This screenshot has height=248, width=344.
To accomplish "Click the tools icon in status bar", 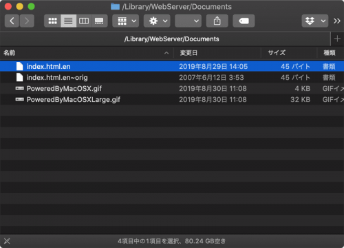I will click(7, 241).
